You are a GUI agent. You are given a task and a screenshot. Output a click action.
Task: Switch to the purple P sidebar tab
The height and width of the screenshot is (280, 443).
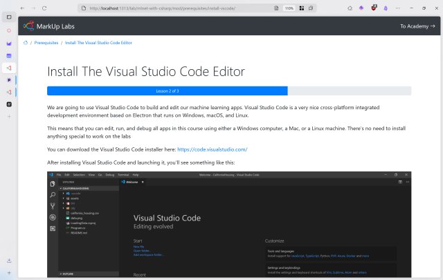coord(9,80)
